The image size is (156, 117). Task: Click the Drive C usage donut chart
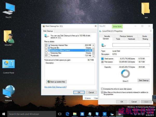(x=125, y=74)
